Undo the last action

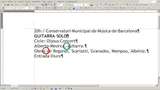pos(33,5)
